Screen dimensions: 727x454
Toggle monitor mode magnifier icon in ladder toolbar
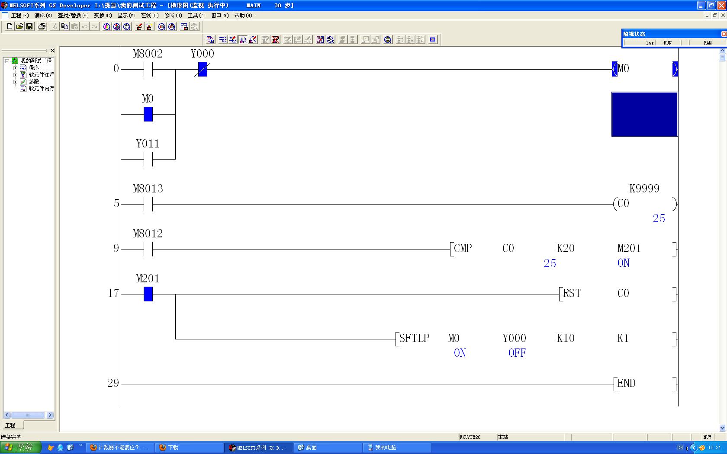pos(243,40)
